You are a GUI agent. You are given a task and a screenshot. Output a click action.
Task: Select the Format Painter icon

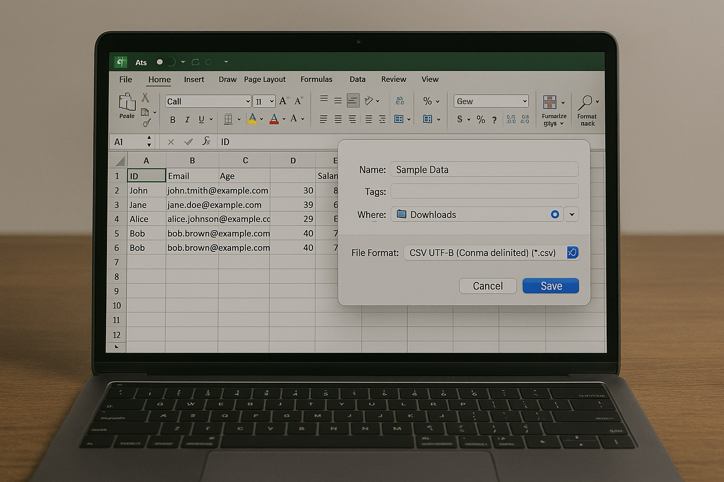point(147,122)
